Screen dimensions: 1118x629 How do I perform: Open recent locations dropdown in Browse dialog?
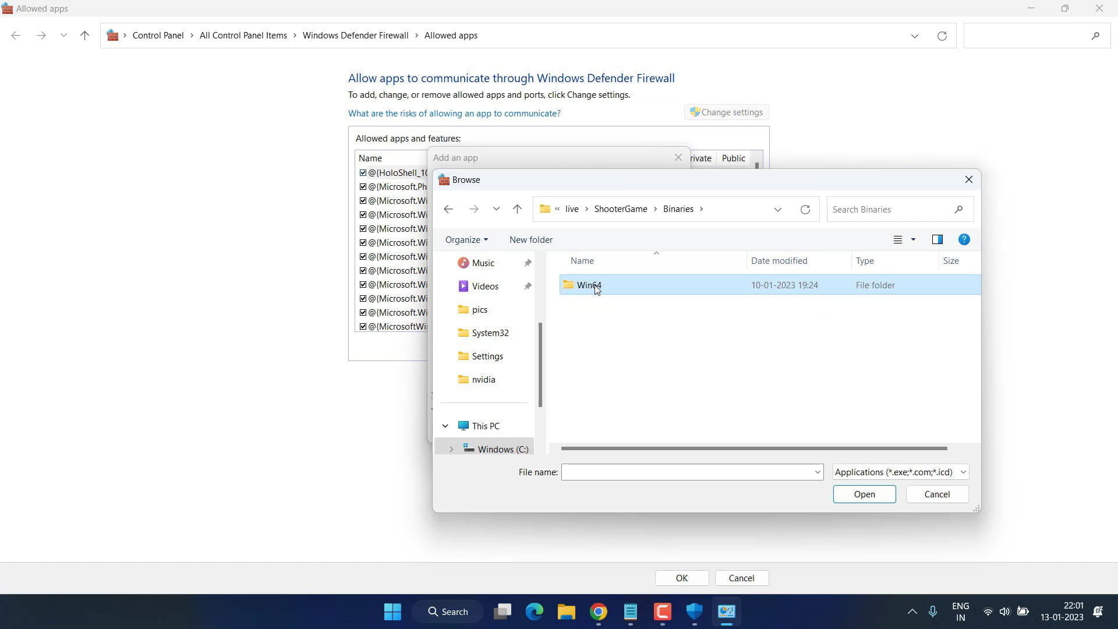496,209
